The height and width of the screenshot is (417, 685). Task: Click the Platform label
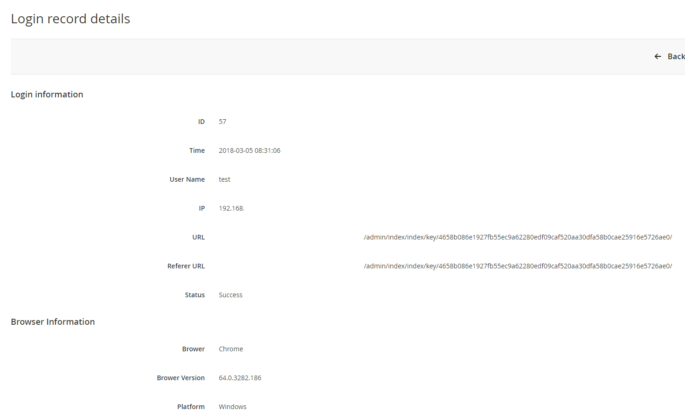[x=191, y=407]
